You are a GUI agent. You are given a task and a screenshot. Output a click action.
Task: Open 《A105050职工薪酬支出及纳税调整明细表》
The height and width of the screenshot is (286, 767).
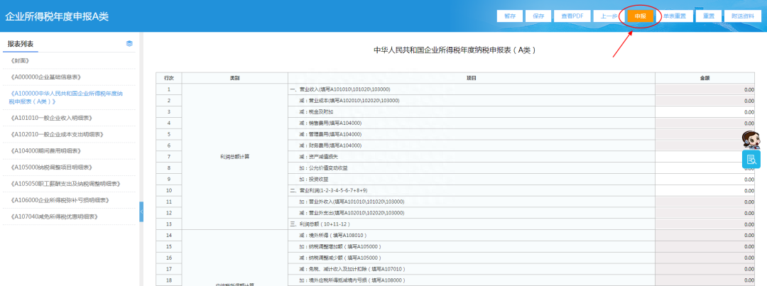point(65,183)
